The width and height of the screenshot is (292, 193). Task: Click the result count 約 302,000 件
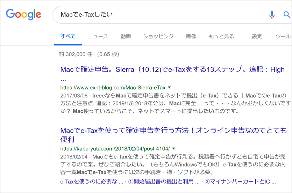click(76, 54)
